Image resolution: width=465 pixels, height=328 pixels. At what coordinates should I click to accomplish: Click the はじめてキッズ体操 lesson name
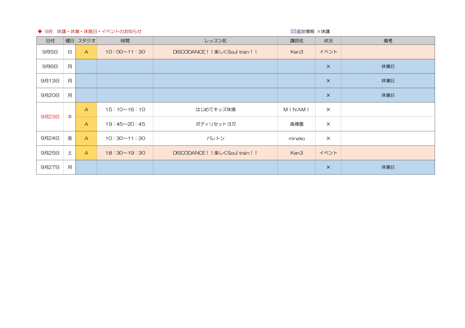tap(216, 110)
